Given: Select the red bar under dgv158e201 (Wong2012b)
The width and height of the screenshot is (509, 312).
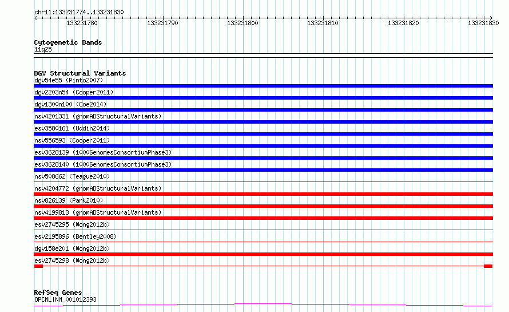Looking at the screenshot, I should click(x=263, y=254).
